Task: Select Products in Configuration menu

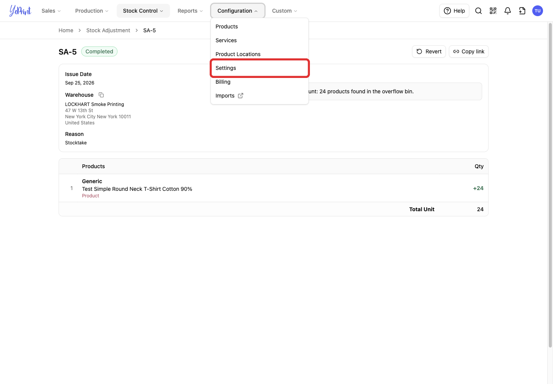Action: click(260, 26)
